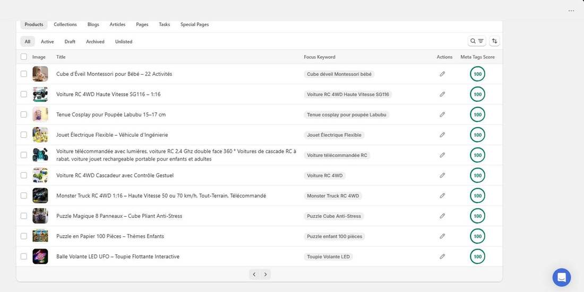Screen dimensions: 584x292
Task: Show All products filter
Action: coord(28,42)
